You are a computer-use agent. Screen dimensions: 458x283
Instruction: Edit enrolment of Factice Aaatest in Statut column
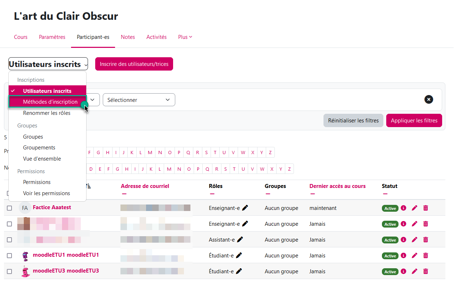point(414,208)
